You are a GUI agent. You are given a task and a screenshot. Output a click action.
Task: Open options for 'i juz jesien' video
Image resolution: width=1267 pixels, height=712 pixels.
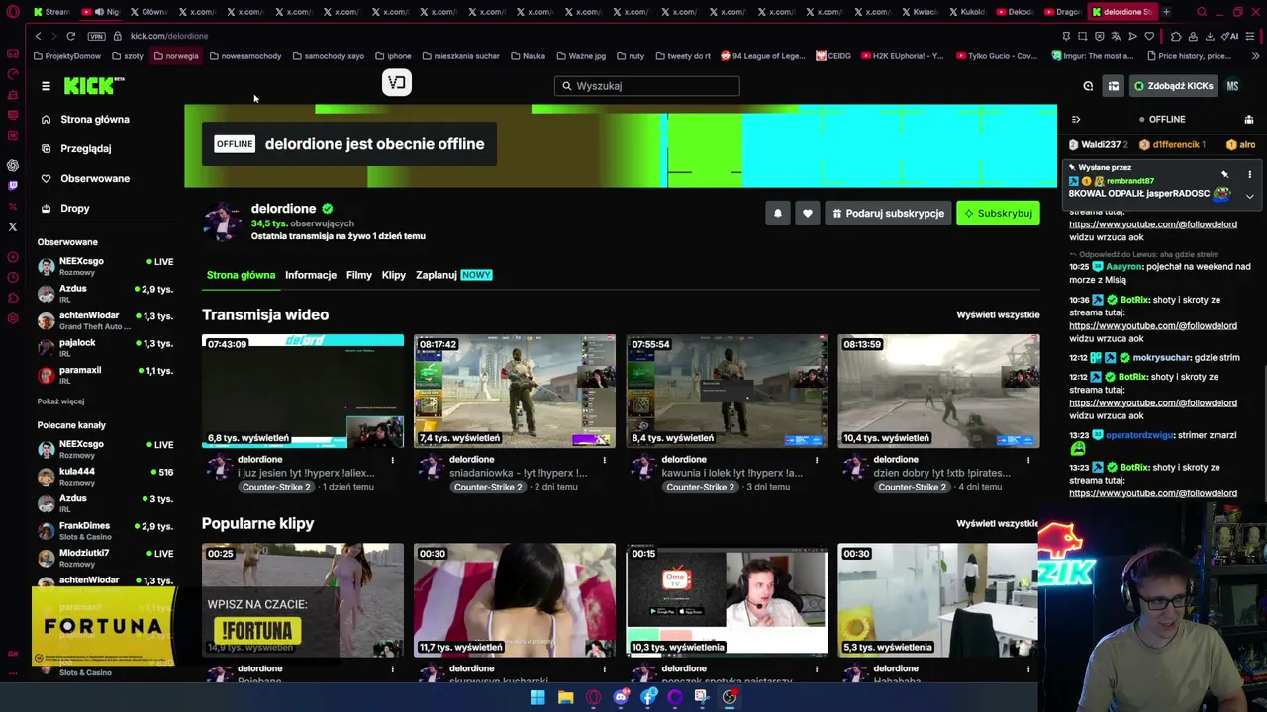click(x=392, y=460)
